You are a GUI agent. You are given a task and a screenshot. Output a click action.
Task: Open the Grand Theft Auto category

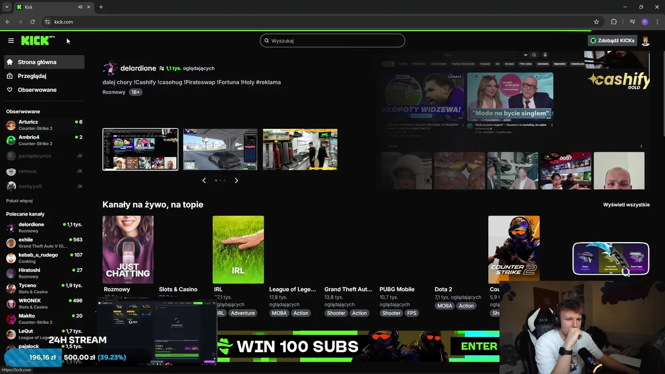point(348,289)
